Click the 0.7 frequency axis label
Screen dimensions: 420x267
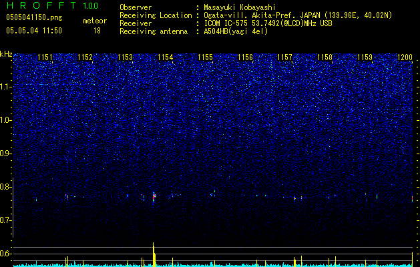pyautogui.click(x=6, y=220)
